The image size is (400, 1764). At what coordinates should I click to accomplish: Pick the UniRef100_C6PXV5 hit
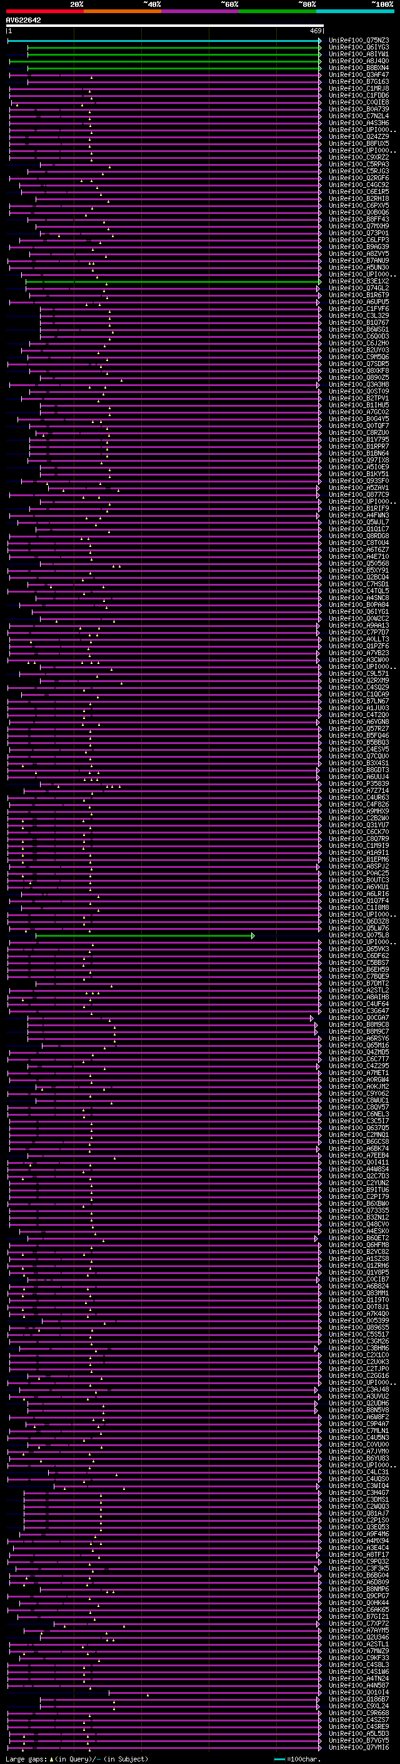359,206
